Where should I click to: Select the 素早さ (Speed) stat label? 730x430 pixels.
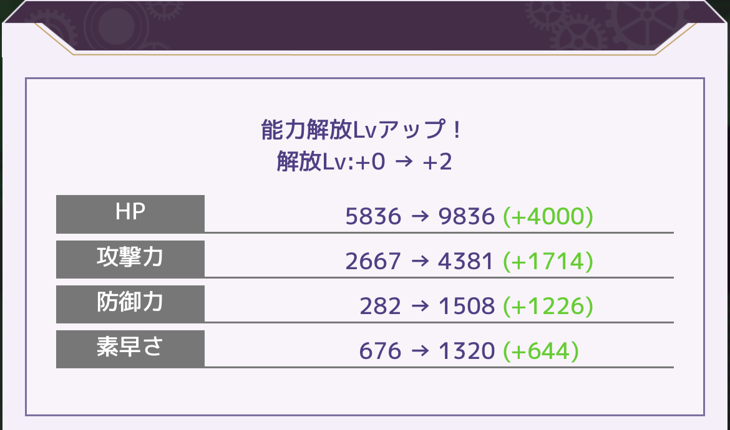(131, 350)
